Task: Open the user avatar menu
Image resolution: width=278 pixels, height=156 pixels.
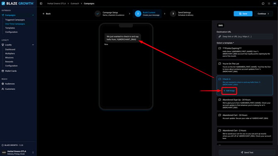Action: [275, 4]
